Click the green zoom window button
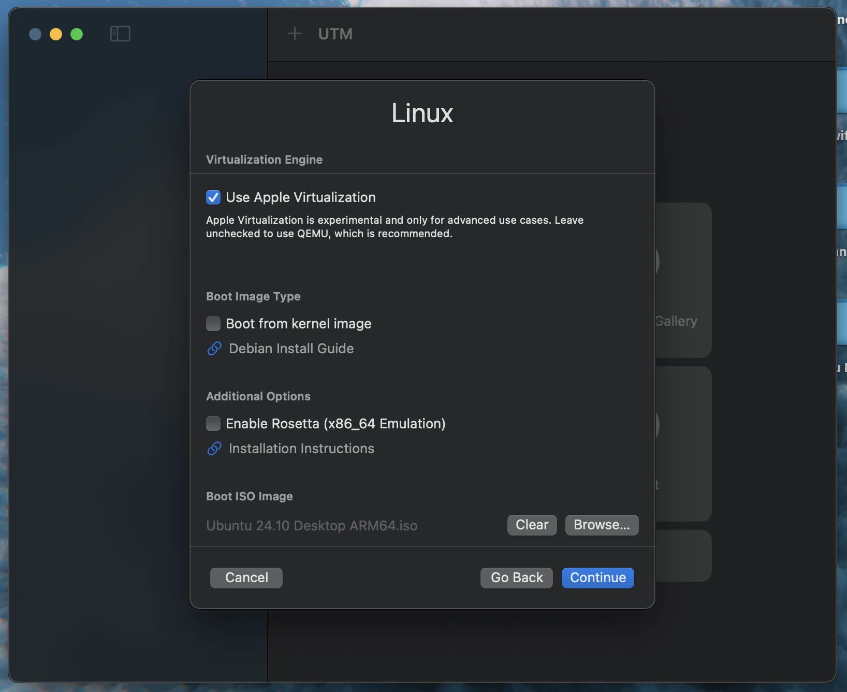The image size is (847, 692). coord(77,34)
